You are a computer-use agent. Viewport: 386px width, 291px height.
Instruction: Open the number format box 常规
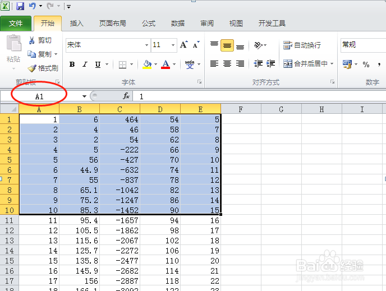pos(363,45)
